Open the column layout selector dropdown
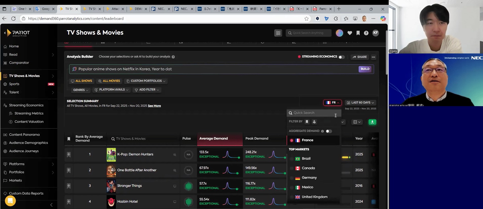The image size is (483, 209). [357, 122]
